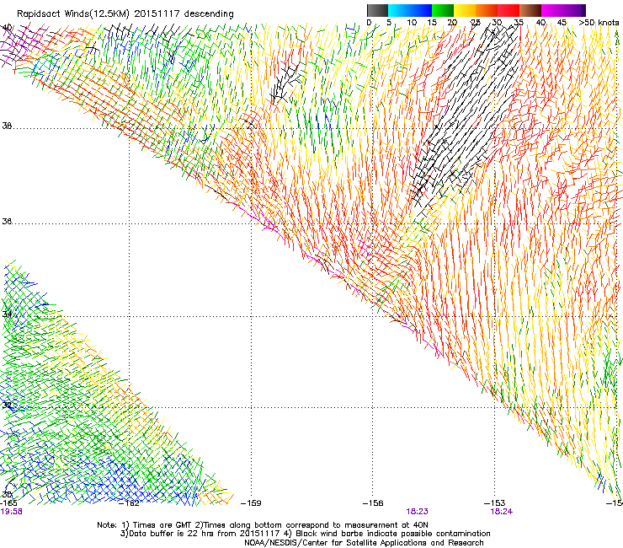Click the title 'Rapidscat Winds(12.5KM) 20151117 descending'

point(125,14)
